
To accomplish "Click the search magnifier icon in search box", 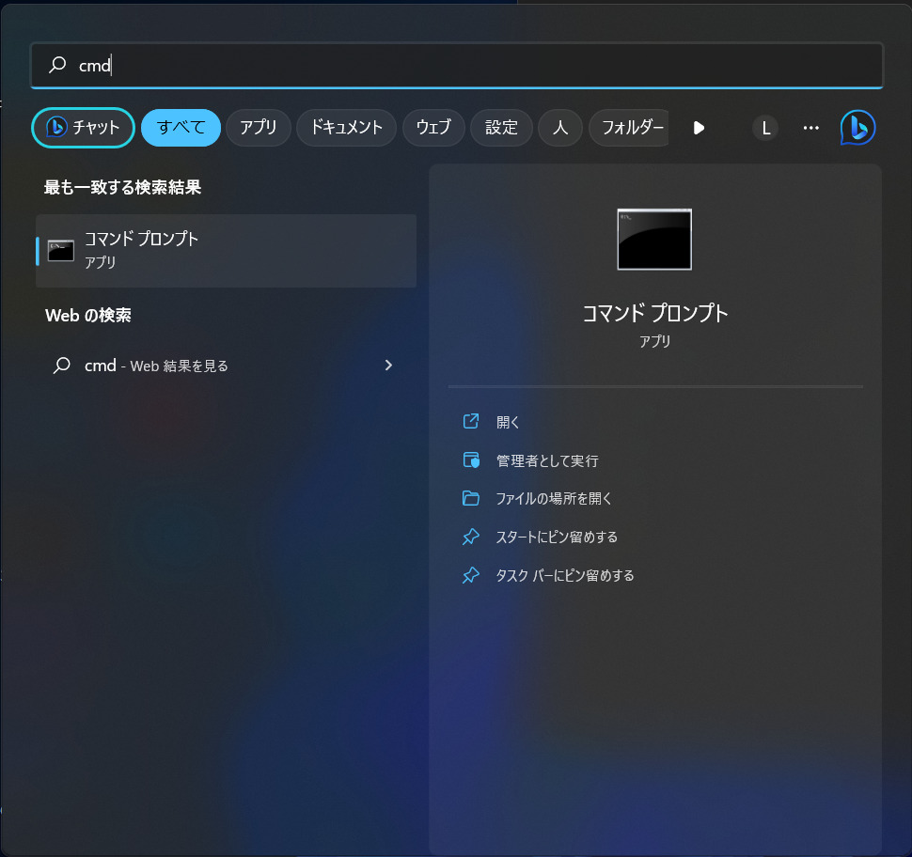I will click(57, 65).
